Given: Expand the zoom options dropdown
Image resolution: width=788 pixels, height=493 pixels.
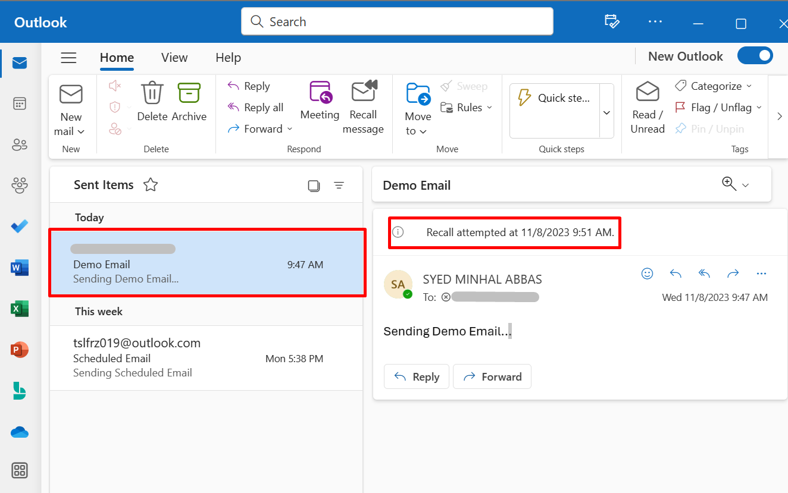Looking at the screenshot, I should pos(745,185).
